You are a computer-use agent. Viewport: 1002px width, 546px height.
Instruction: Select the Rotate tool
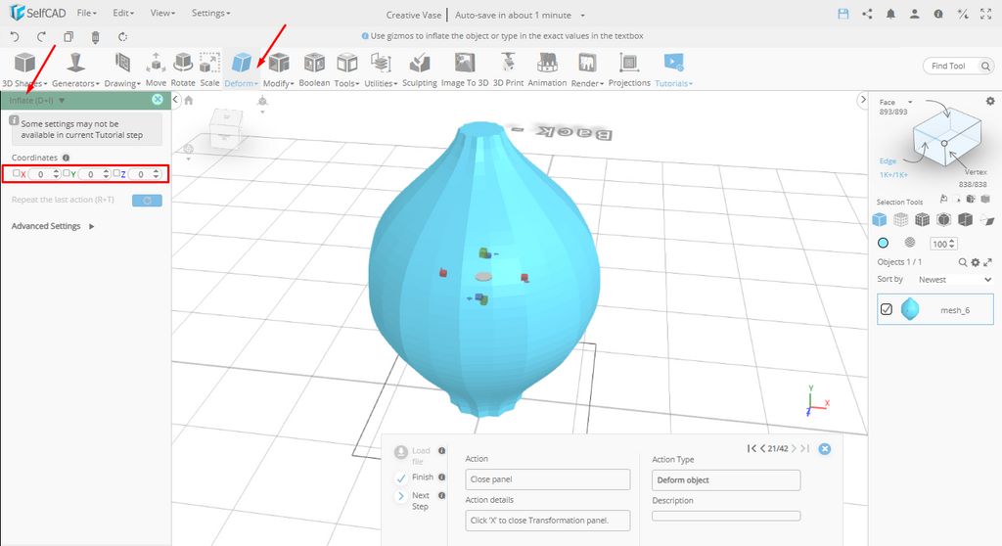(x=183, y=69)
